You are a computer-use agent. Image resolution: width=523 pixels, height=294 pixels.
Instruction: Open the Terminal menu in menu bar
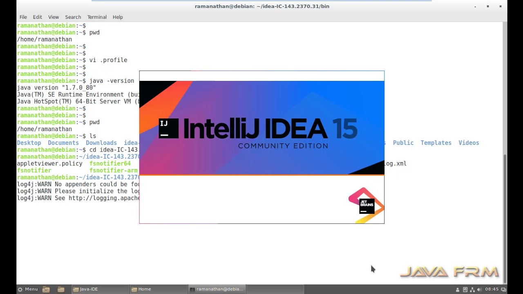[x=97, y=17]
